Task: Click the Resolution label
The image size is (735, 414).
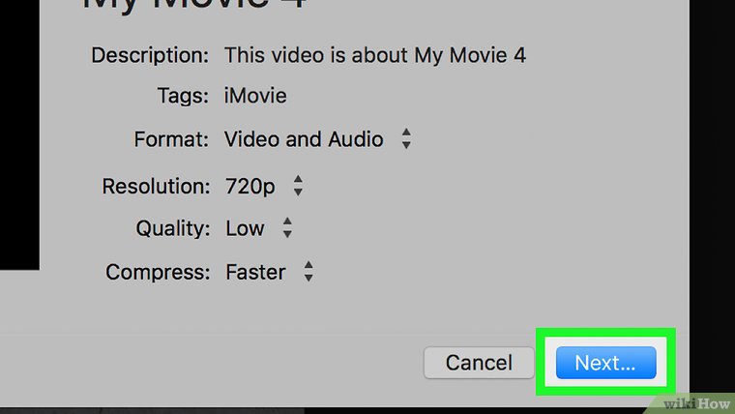Action: (x=155, y=186)
